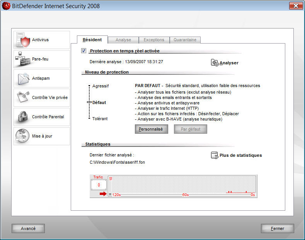This screenshot has height=240, width=305.
Task: Open Contrôle Parental padlock icon
Action: click(23, 117)
